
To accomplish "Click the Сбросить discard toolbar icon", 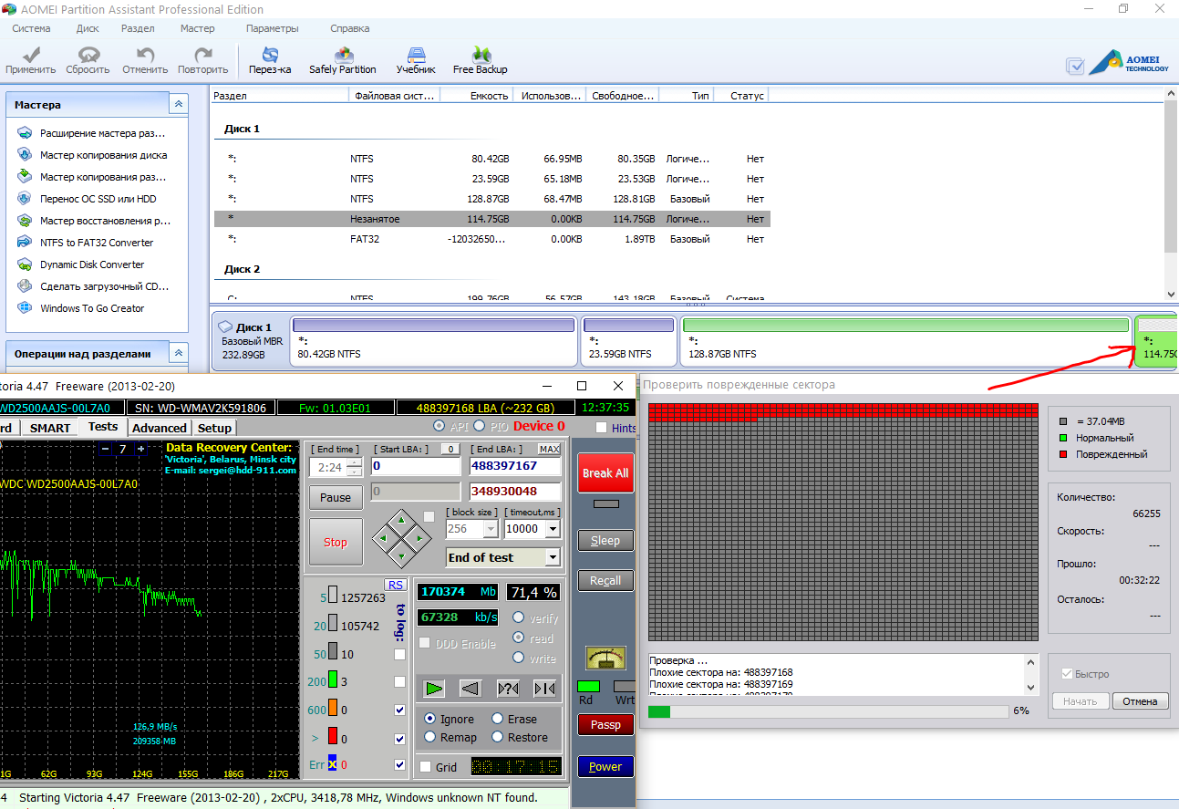I will click(88, 55).
